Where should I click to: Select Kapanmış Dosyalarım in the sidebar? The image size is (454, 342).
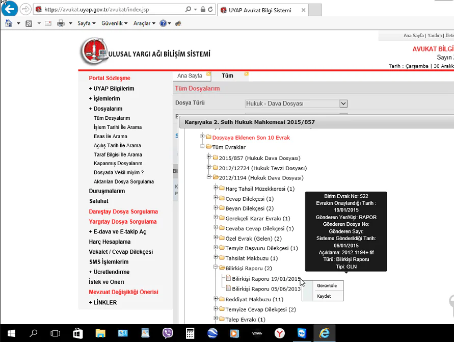tap(118, 163)
